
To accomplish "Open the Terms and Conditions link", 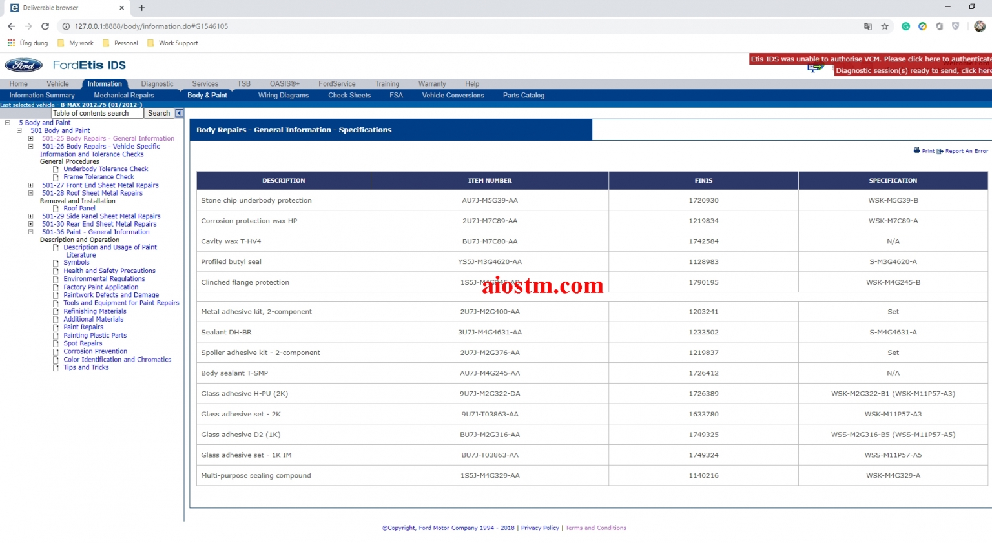I will pyautogui.click(x=596, y=528).
